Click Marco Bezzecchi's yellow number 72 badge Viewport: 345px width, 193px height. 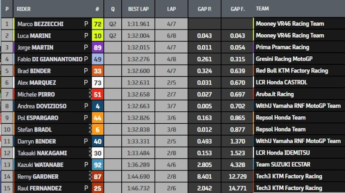point(97,24)
